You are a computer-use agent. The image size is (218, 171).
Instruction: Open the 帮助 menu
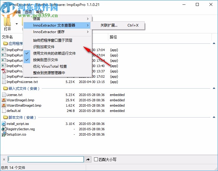click(x=39, y=12)
